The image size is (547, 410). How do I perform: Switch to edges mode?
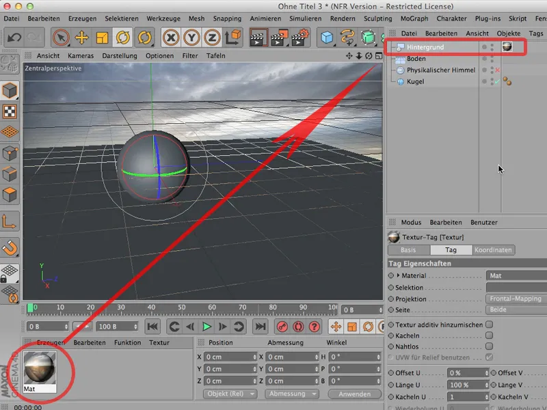point(10,174)
